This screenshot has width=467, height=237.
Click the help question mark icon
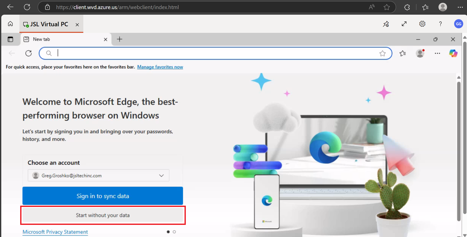click(x=440, y=24)
